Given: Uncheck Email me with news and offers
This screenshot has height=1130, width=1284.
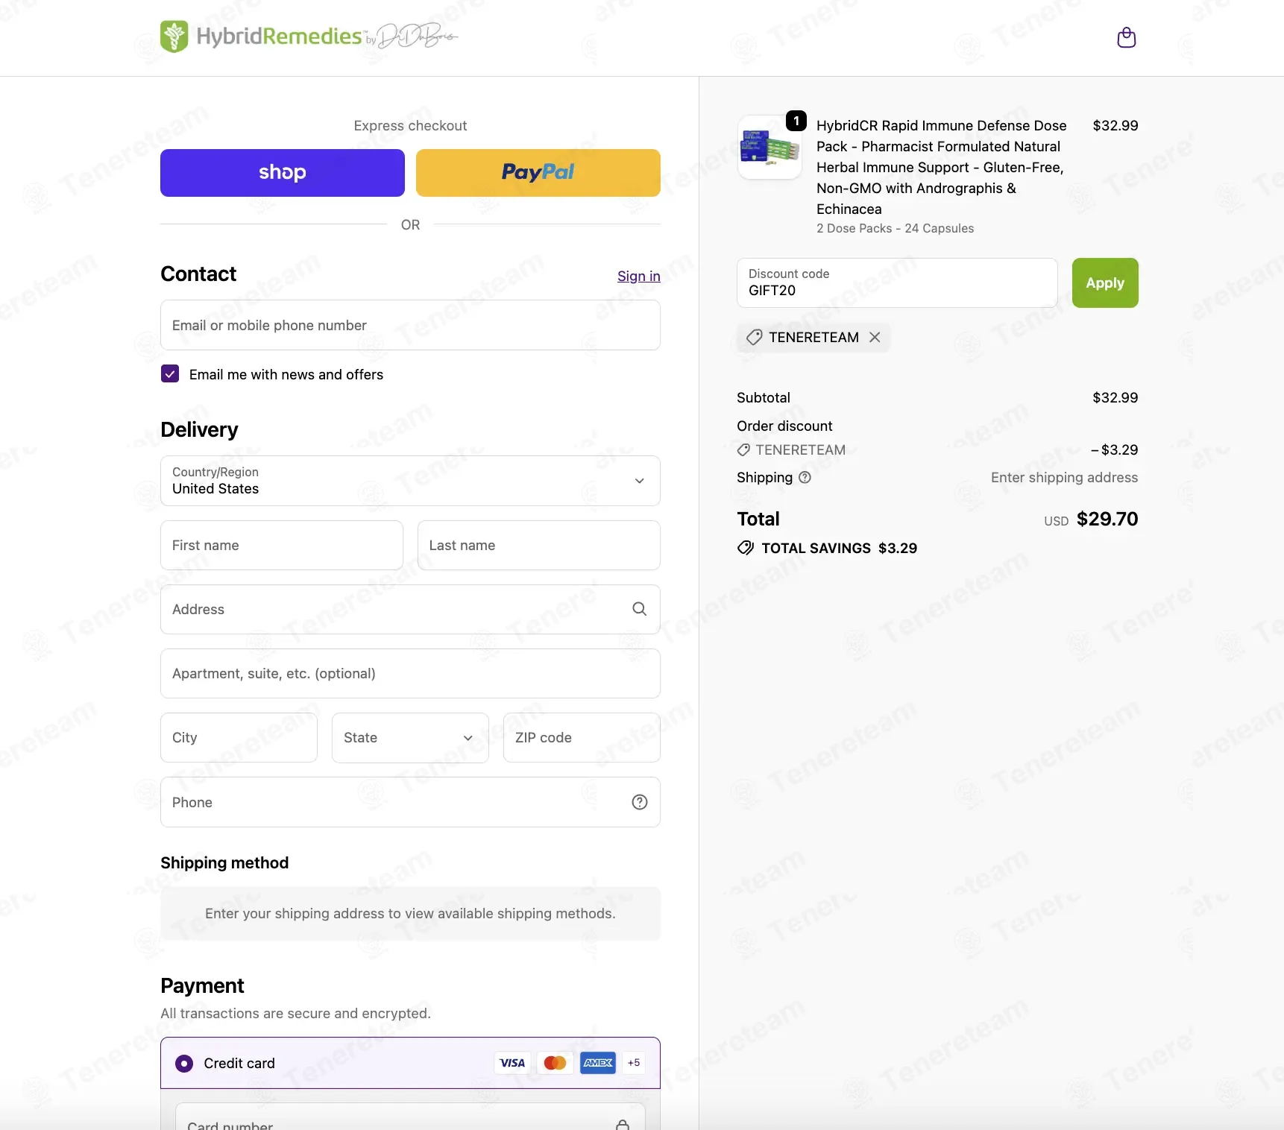Looking at the screenshot, I should click(170, 373).
